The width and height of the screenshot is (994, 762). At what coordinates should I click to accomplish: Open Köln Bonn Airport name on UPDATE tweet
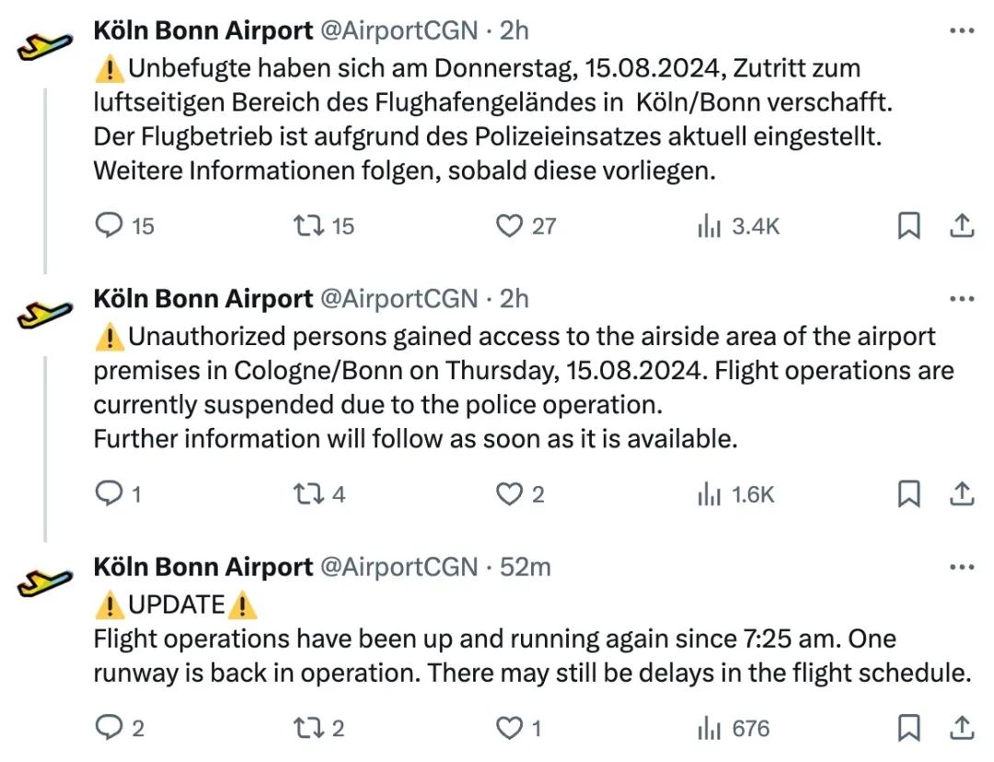click(x=203, y=567)
